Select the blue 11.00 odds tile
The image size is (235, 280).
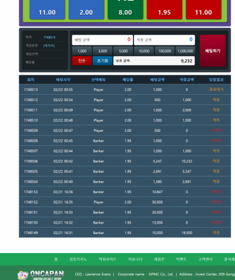pos(47,9)
